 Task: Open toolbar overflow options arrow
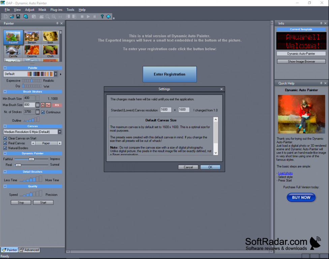[x=114, y=18]
